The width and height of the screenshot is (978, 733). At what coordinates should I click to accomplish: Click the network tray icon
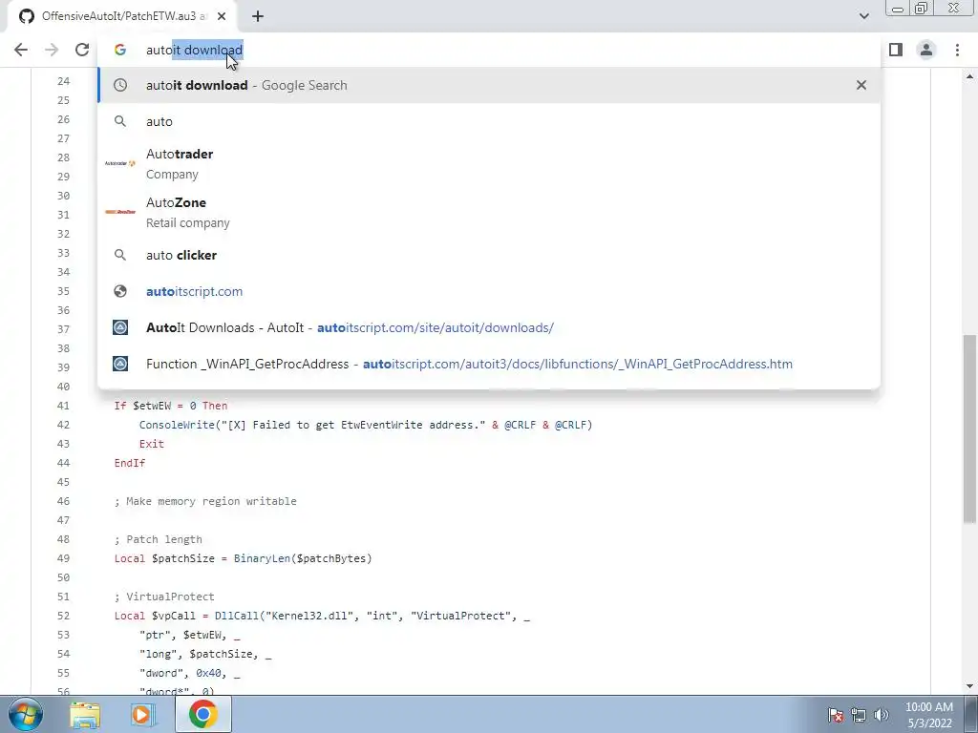point(859,715)
